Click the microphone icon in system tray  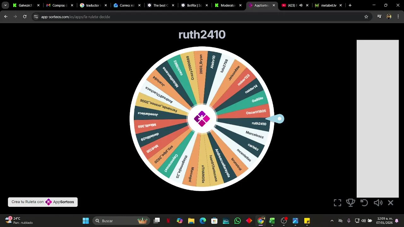point(349,221)
